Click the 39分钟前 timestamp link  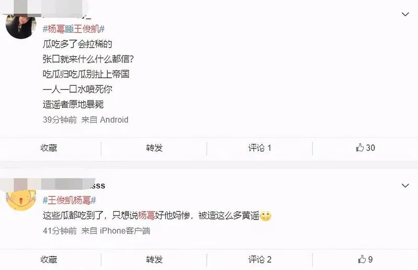tap(60, 120)
